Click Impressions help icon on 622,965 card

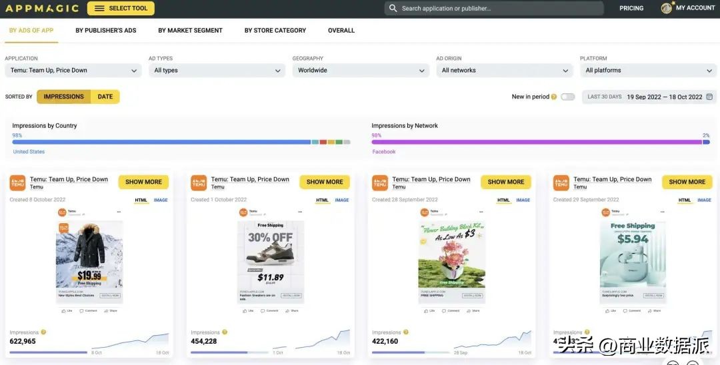tap(43, 332)
